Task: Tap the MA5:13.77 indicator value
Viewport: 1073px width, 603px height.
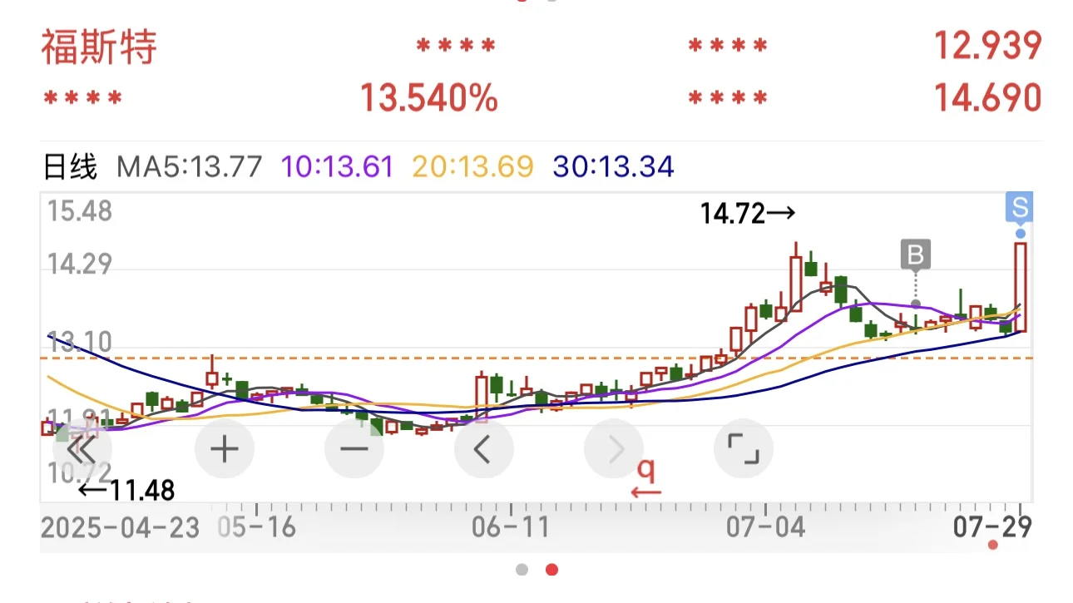Action: tap(190, 167)
